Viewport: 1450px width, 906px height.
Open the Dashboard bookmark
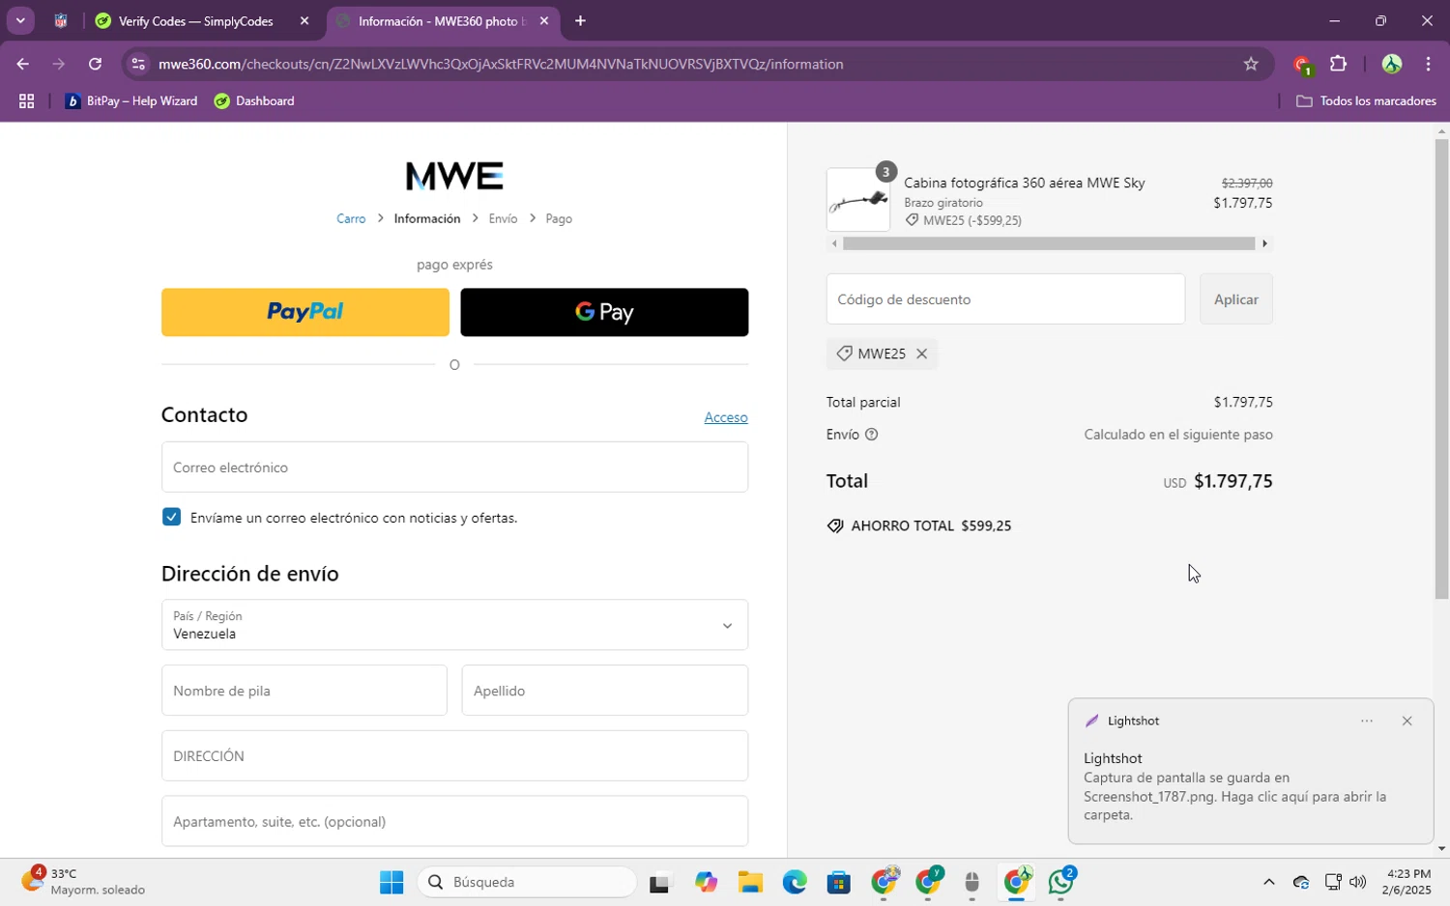click(x=255, y=101)
